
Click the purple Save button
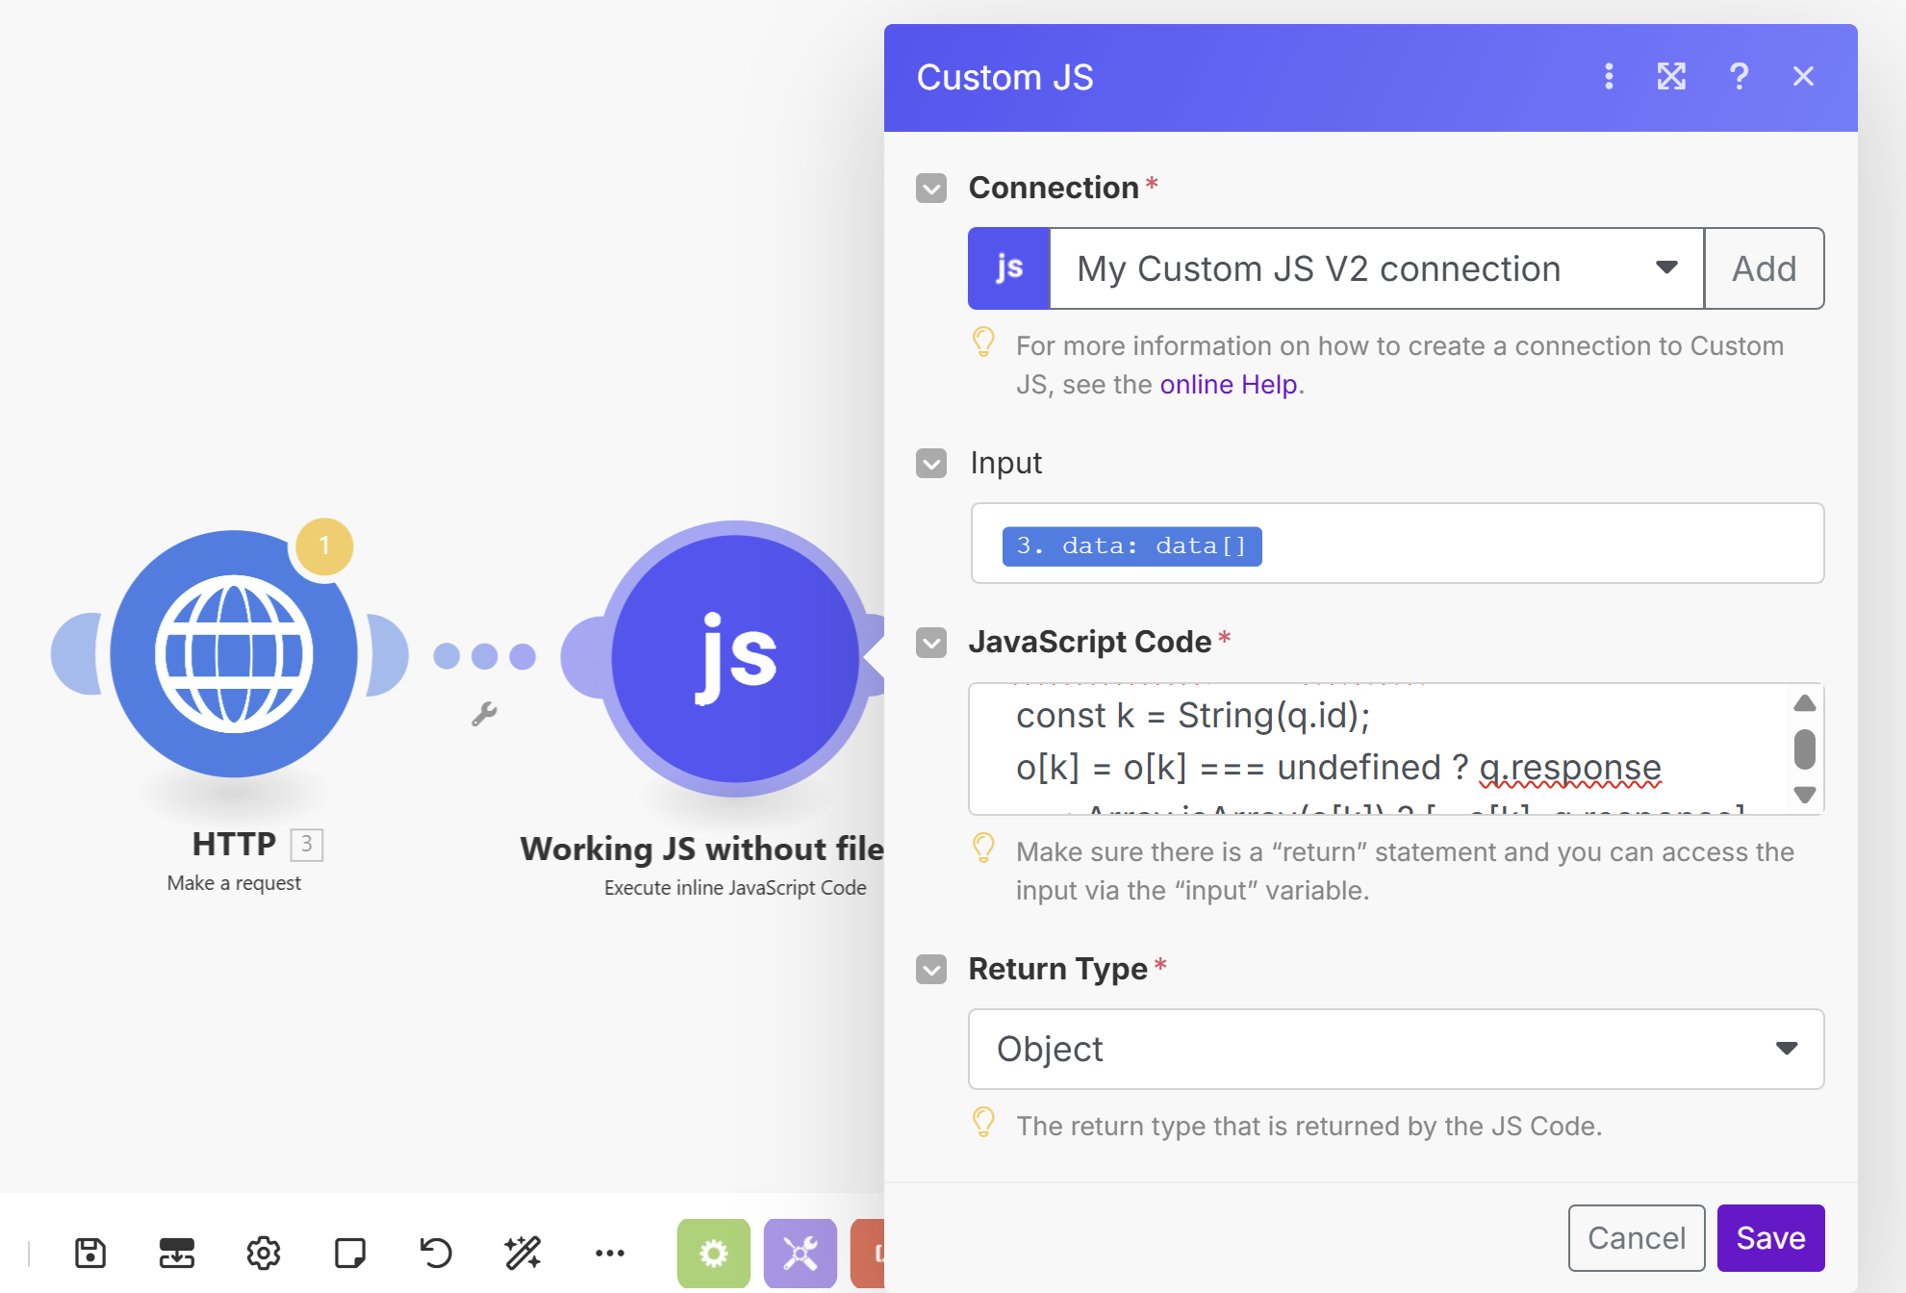(x=1770, y=1238)
